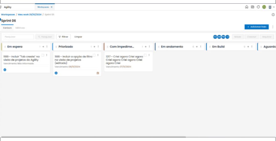Open options menu of Em andamento column
276x141 pixels.
click(201, 47)
